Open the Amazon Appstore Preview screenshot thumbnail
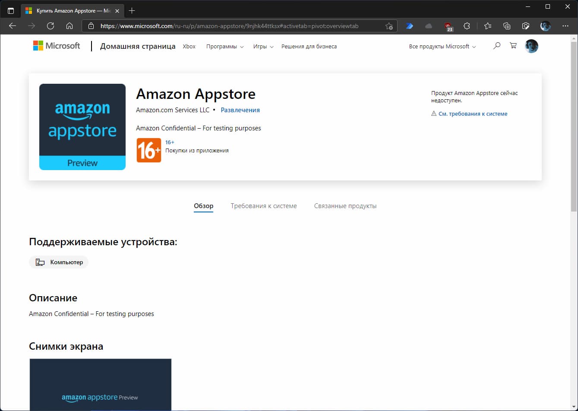 101,385
